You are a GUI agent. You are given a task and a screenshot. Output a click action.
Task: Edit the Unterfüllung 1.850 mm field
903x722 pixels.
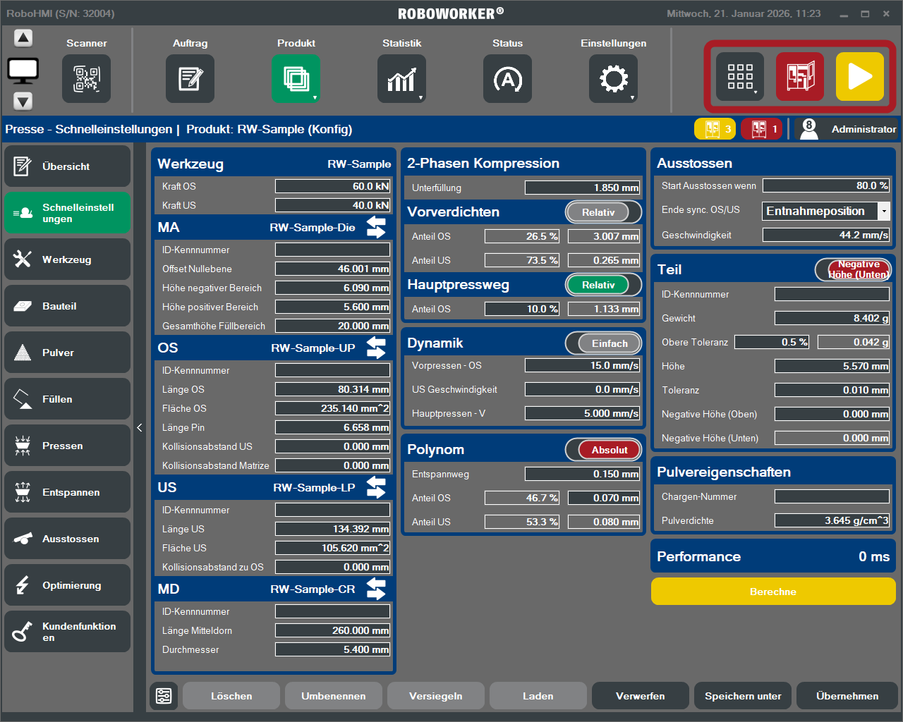[582, 188]
